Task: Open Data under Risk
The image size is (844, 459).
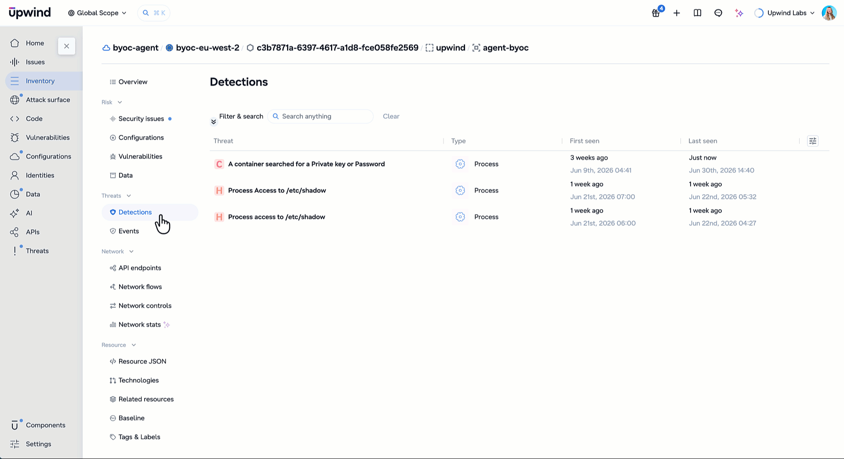Action: point(125,175)
